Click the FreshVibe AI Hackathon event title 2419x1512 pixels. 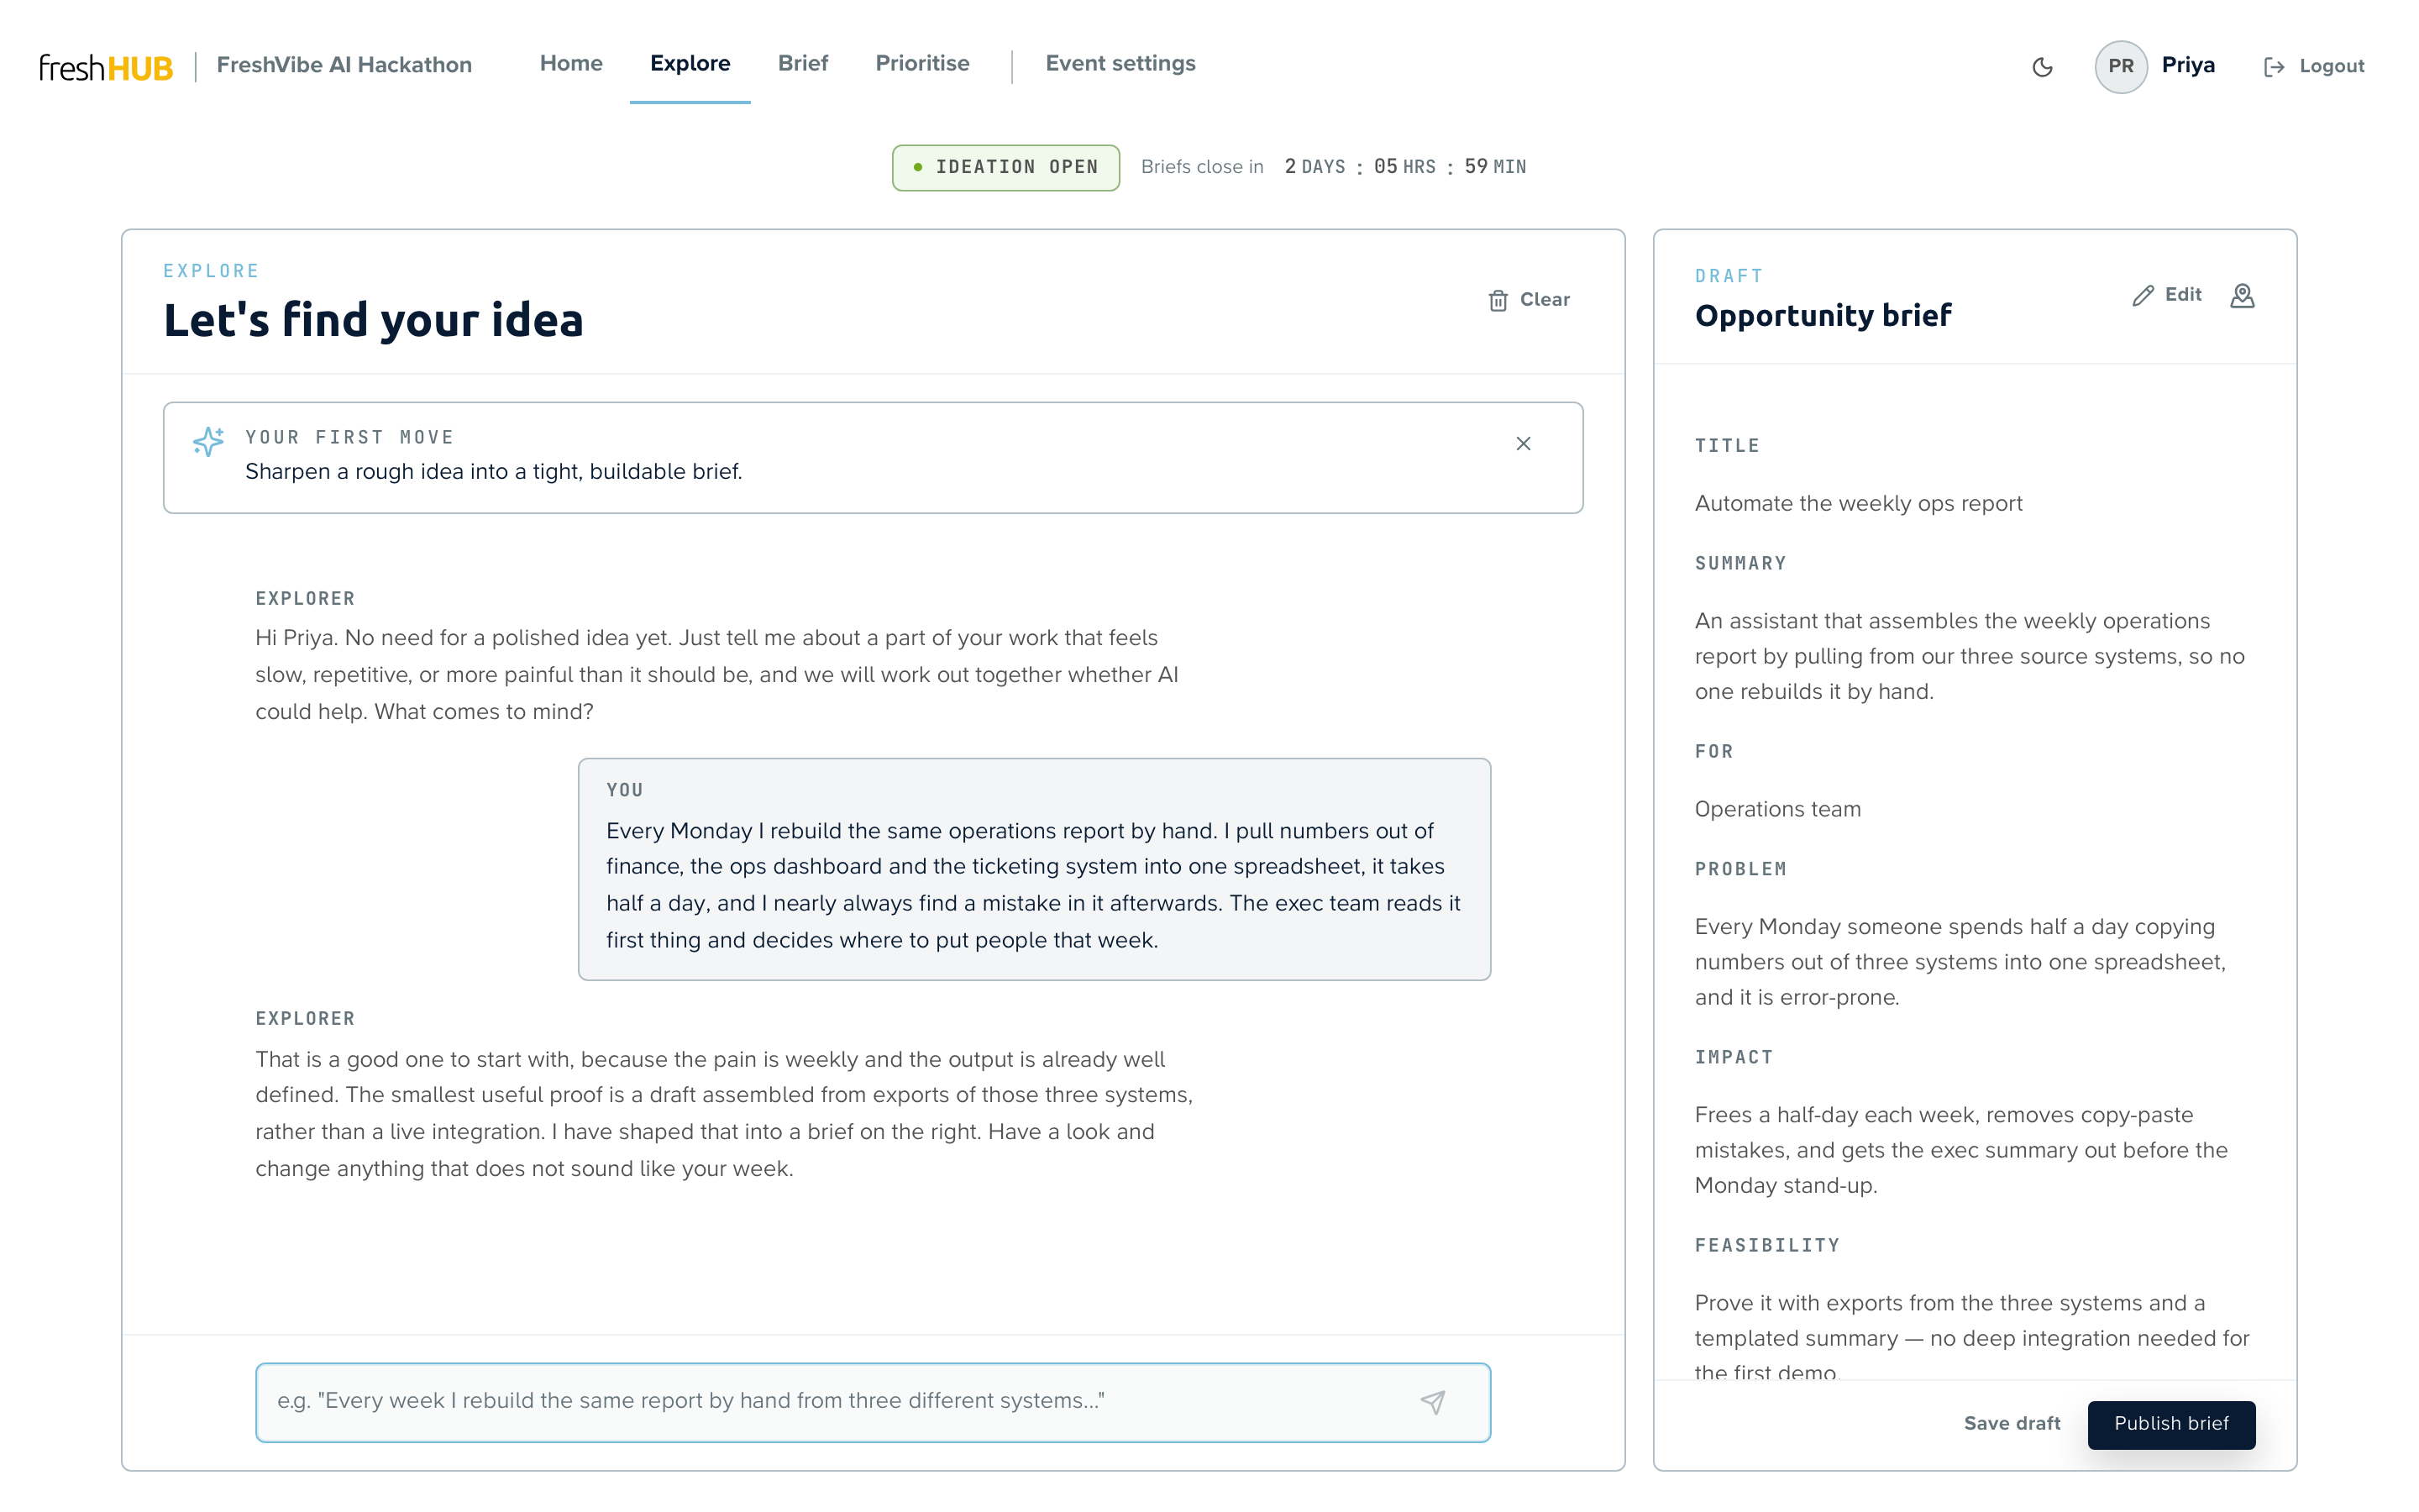click(344, 65)
